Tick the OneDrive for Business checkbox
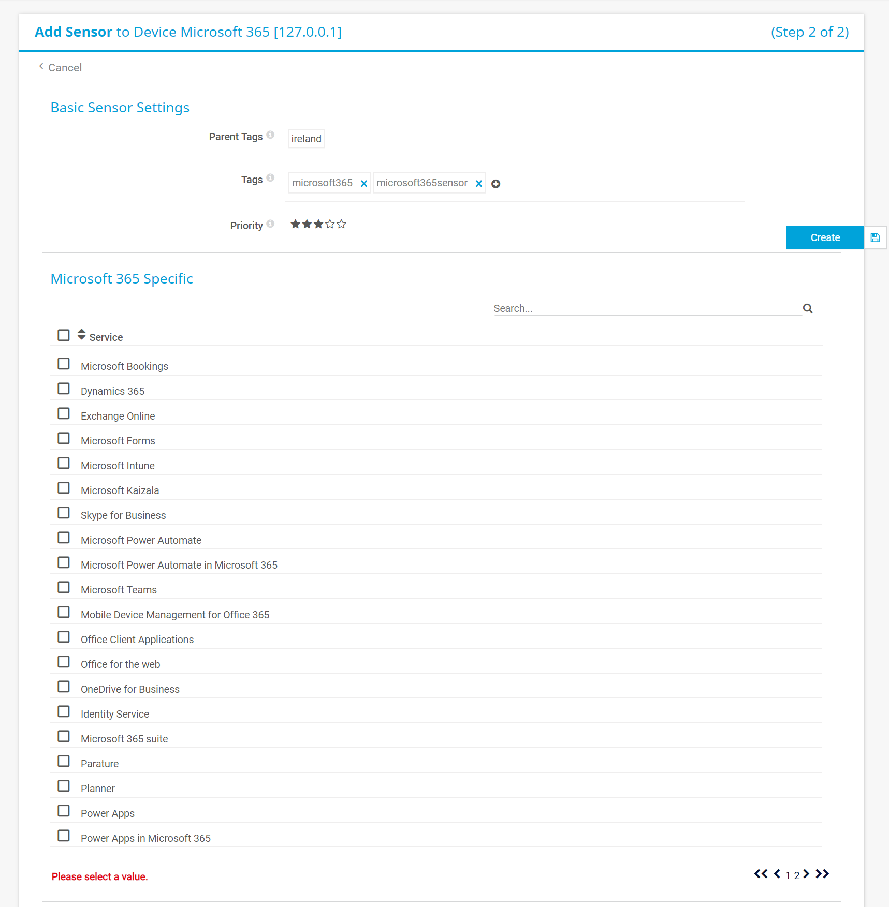Screen dimensions: 889x907 64,687
